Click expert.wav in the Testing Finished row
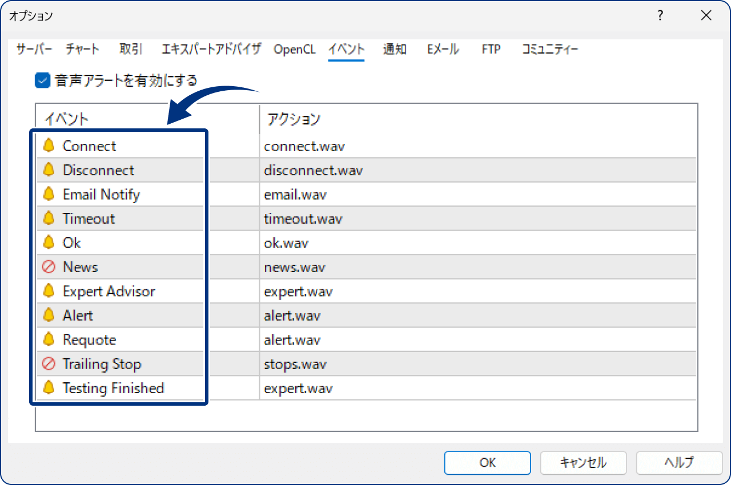Viewport: 731px width, 485px height. point(479,389)
